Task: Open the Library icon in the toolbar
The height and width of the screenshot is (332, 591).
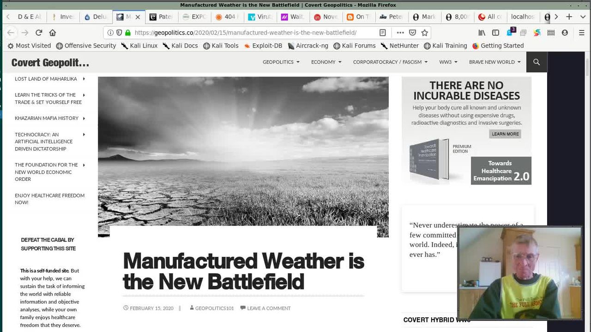Action: [x=482, y=33]
